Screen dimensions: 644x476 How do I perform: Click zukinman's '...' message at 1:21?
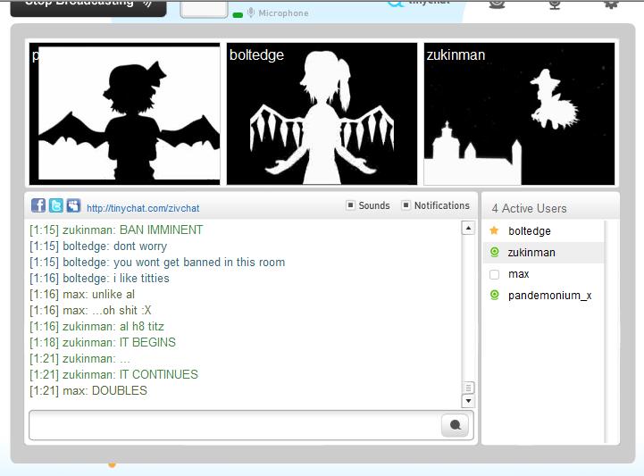pyautogui.click(x=79, y=358)
